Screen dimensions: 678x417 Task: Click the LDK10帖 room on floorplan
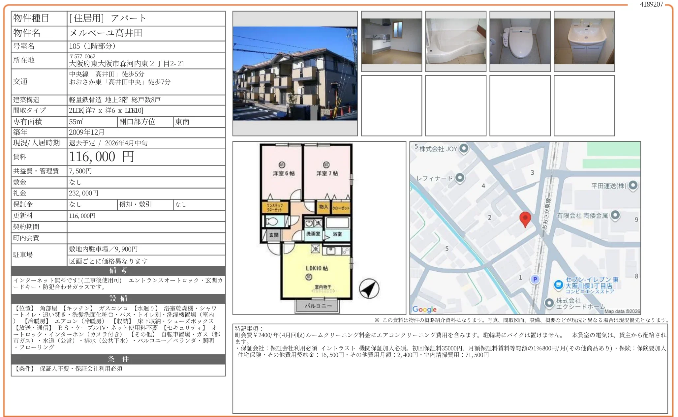pos(316,269)
